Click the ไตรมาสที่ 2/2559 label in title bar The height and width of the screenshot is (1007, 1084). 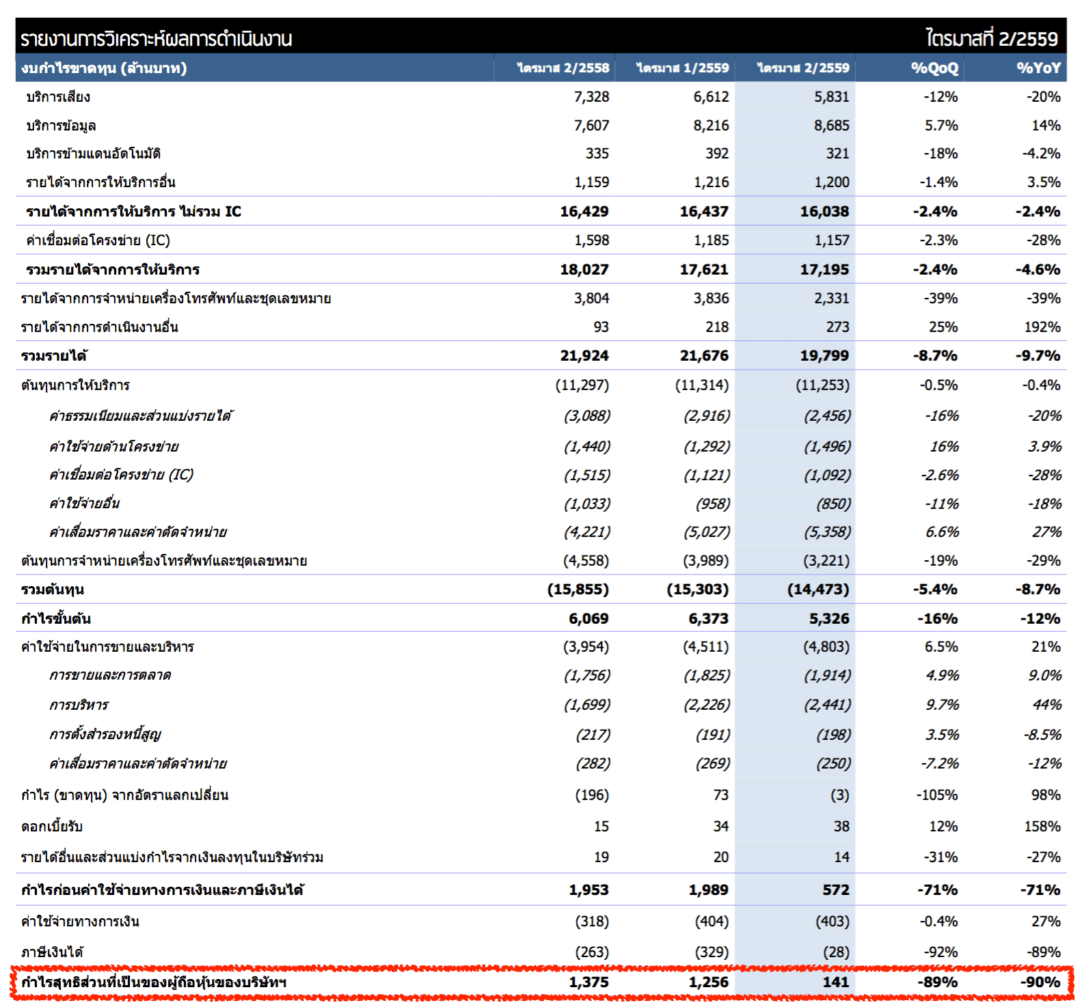point(991,39)
